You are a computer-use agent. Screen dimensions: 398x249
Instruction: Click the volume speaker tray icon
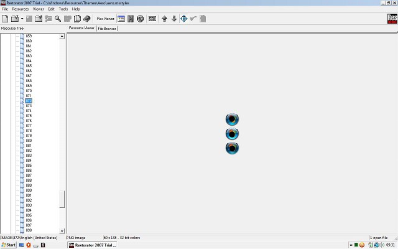tap(382, 245)
